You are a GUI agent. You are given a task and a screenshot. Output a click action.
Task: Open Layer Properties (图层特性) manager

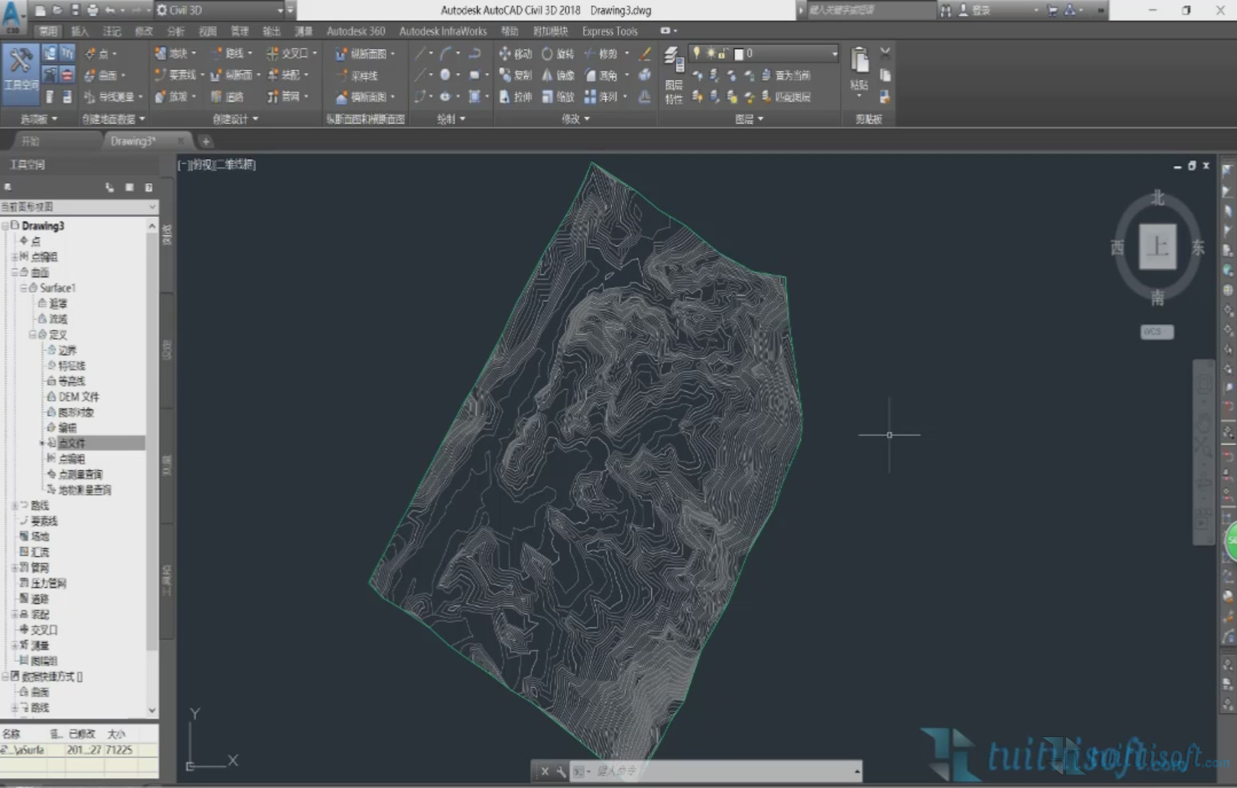pos(673,74)
